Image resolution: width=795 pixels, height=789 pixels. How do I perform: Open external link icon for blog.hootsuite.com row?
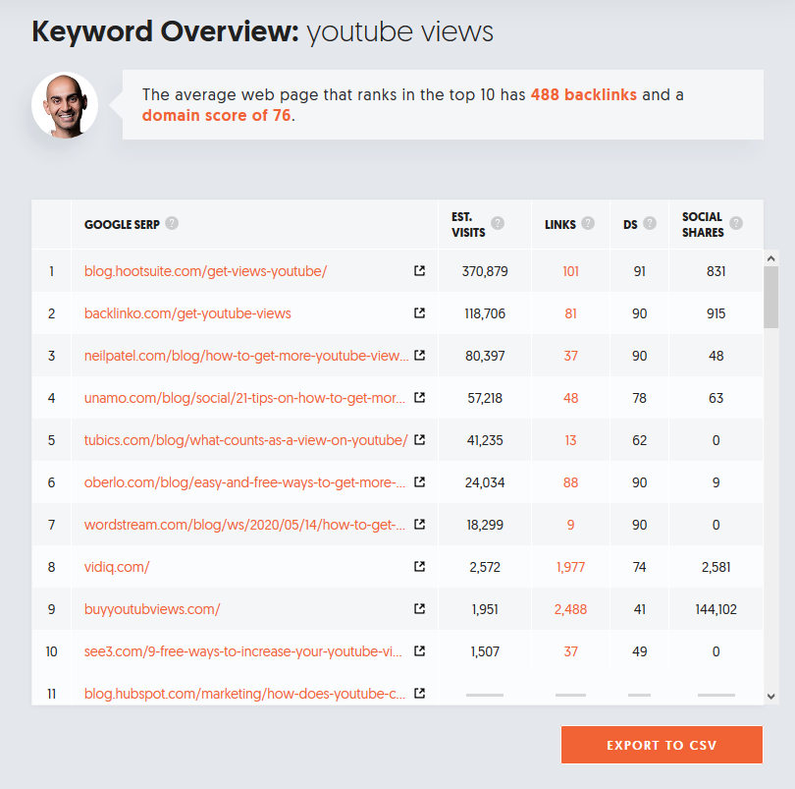coord(419,270)
